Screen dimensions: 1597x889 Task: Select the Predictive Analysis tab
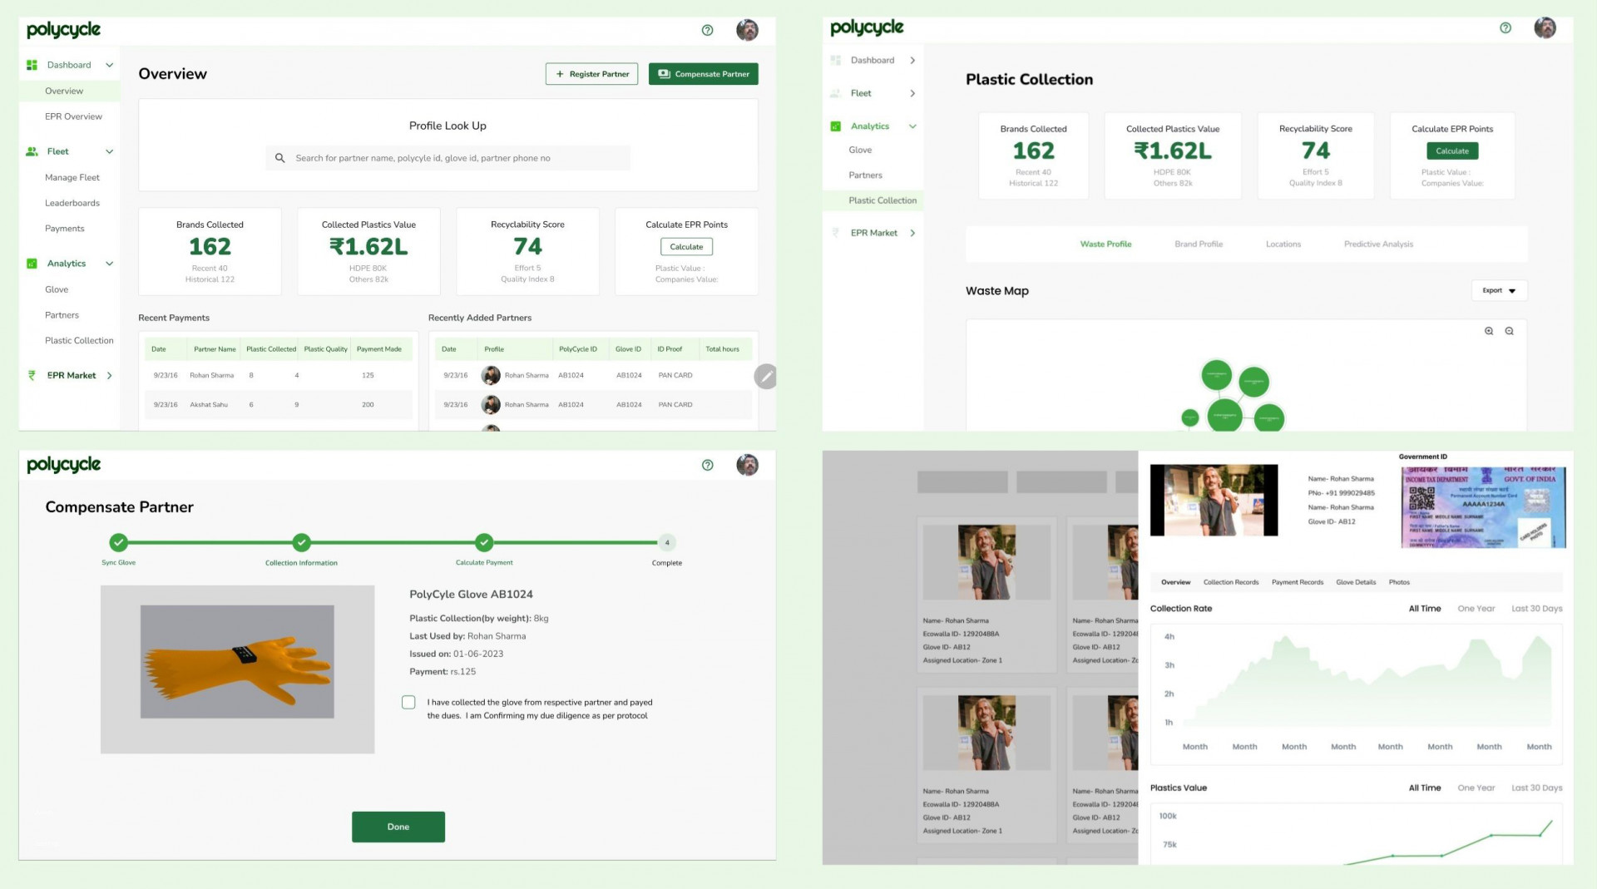click(x=1378, y=244)
